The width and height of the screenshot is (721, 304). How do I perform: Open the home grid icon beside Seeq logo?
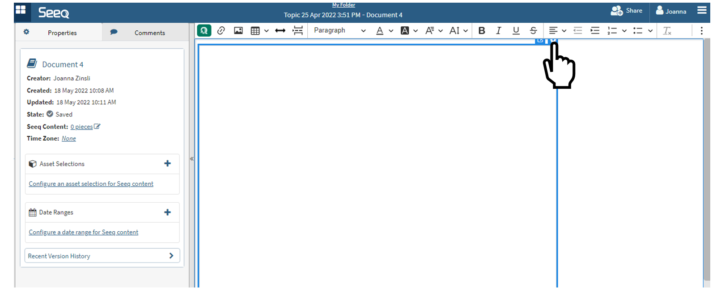coord(21,10)
